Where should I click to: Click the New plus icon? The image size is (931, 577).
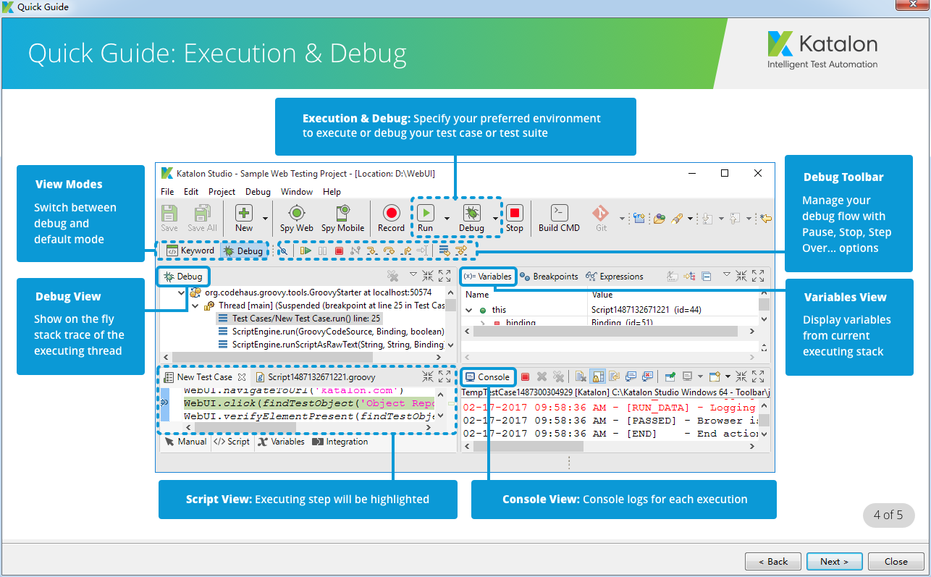point(244,213)
